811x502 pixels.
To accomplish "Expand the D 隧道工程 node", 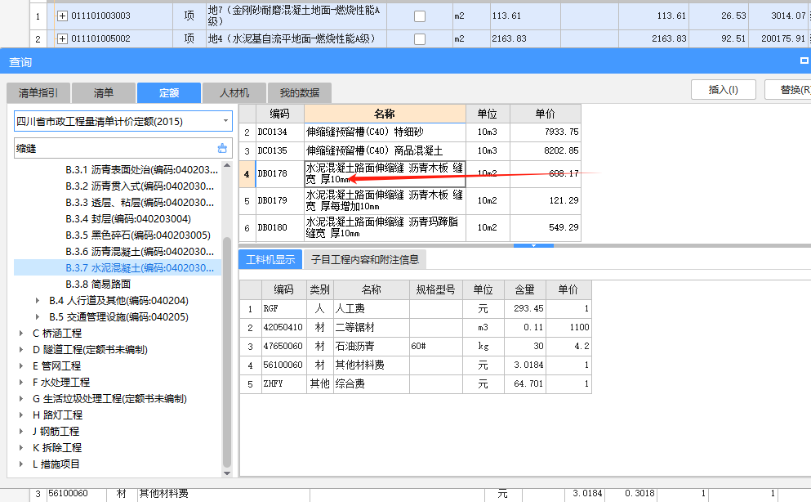I will [20, 349].
